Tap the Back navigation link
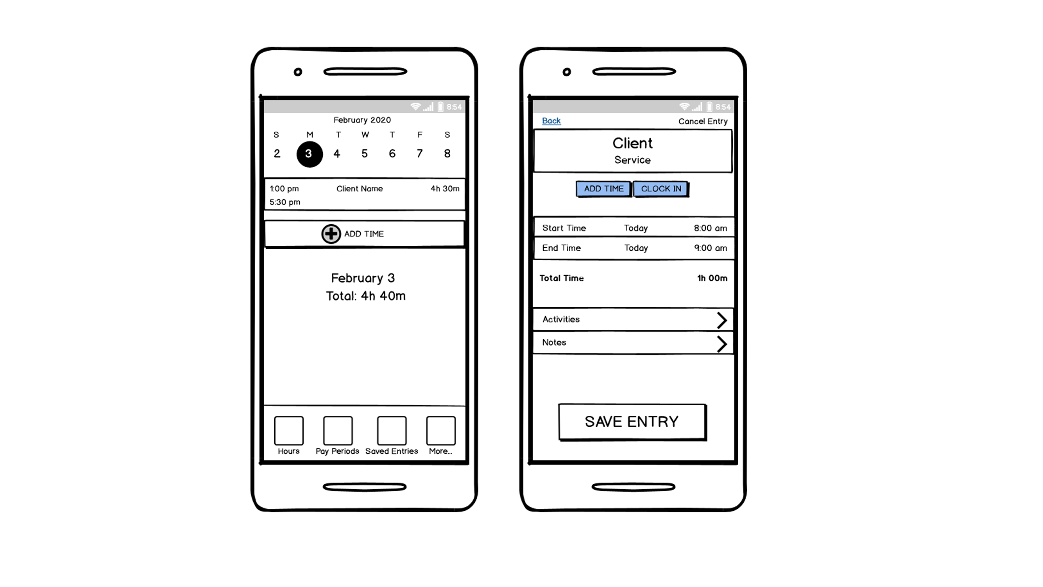The width and height of the screenshot is (1043, 587). click(x=551, y=120)
